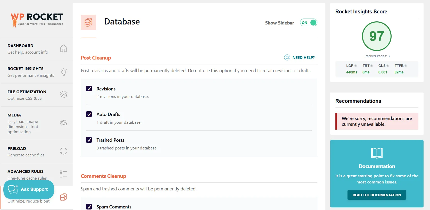Click the recommendations unavailable notice
This screenshot has height=210, width=430.
click(x=377, y=121)
